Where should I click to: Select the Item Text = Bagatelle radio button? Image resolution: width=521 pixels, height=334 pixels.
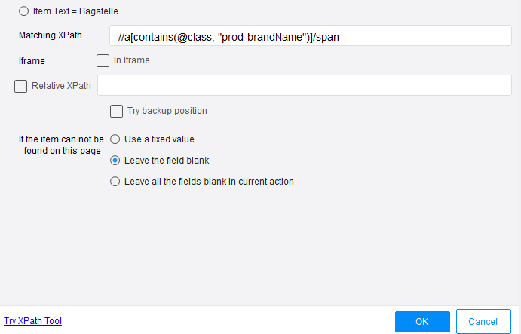[23, 11]
